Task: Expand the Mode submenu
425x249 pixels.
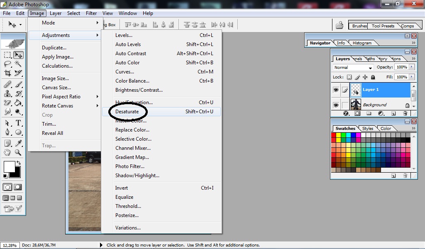Action: click(97, 23)
